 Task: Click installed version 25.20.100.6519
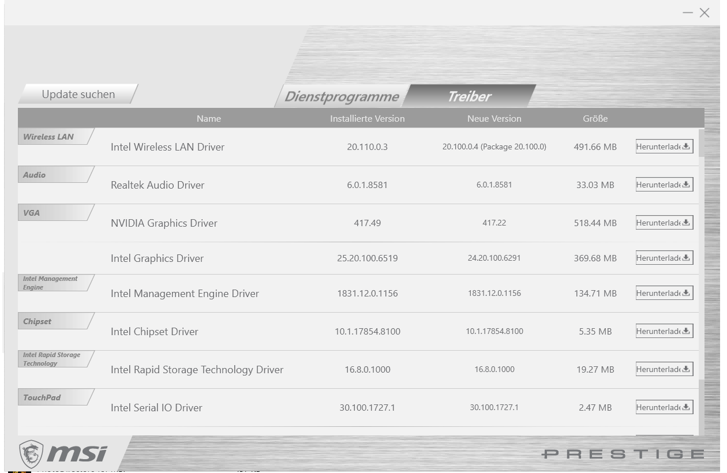[367, 258]
